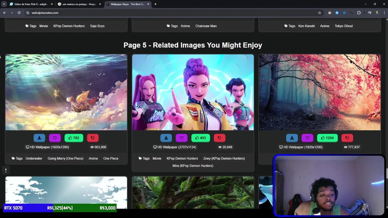Like the wallpaper with 403 likes
388x218 pixels.
(200, 138)
